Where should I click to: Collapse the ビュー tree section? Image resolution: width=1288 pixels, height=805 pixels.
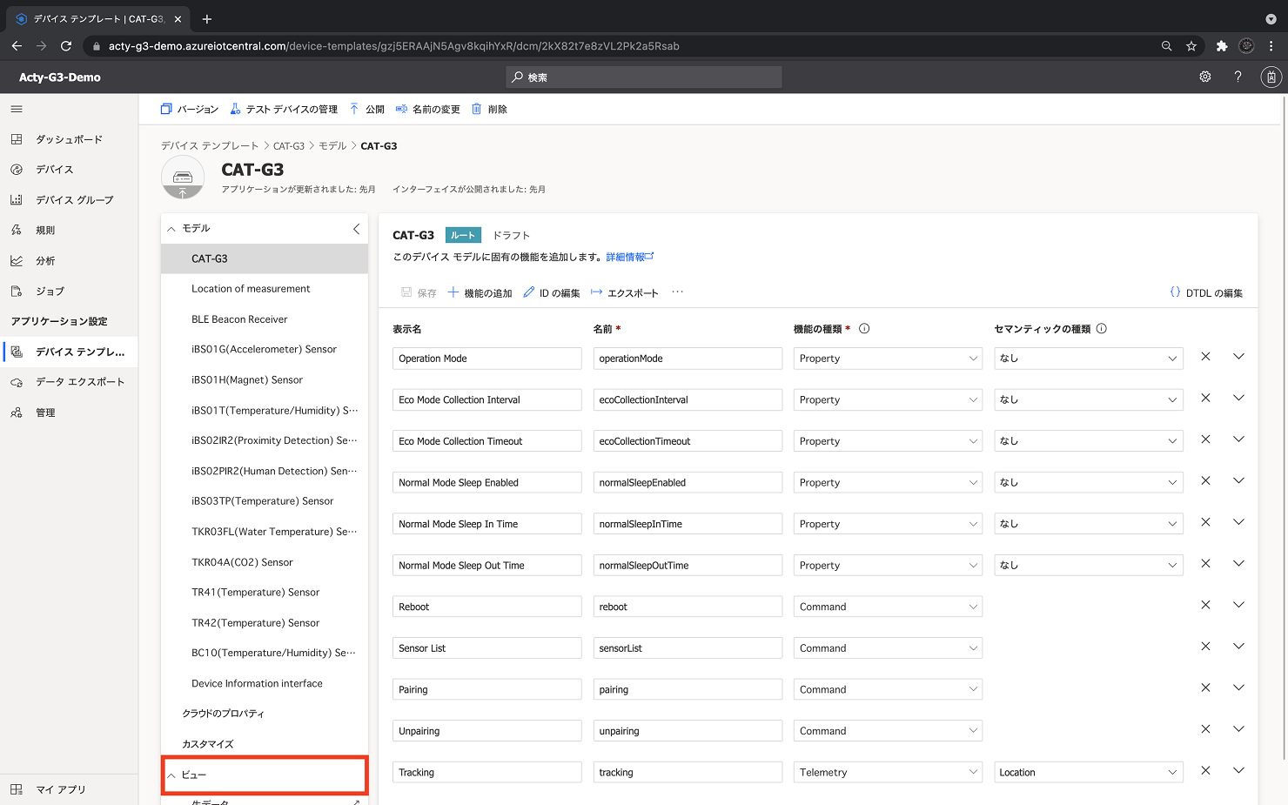pos(171,775)
